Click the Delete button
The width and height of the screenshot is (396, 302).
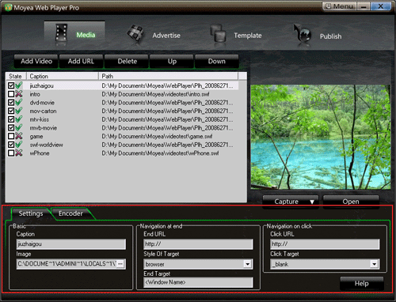[127, 62]
